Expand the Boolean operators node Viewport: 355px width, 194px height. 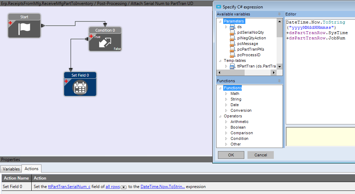[x=226, y=128]
